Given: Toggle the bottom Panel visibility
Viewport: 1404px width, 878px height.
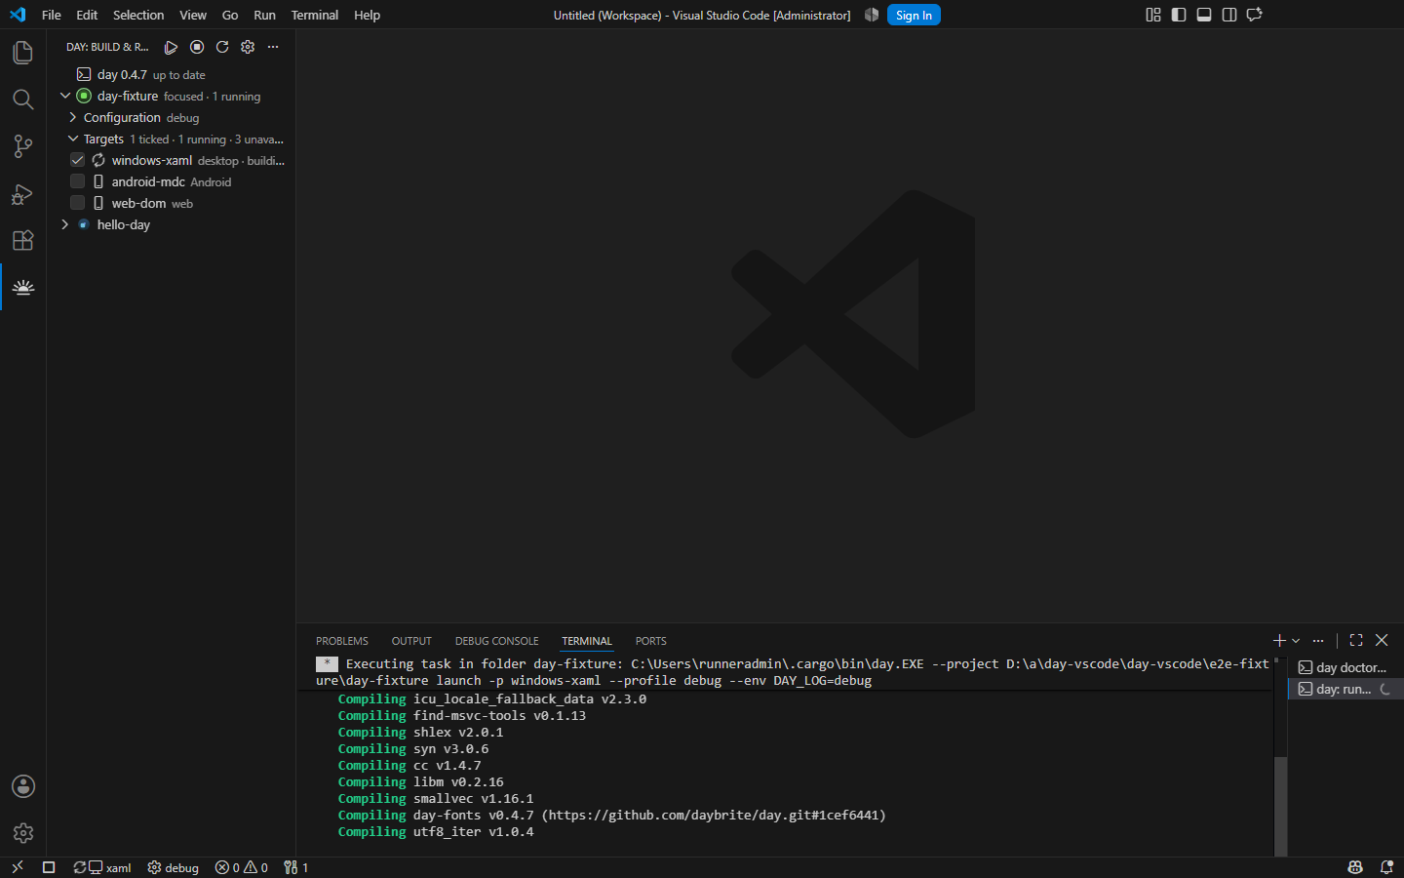Looking at the screenshot, I should (x=1204, y=15).
